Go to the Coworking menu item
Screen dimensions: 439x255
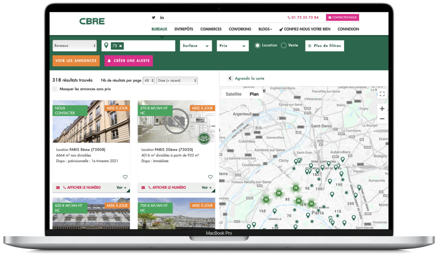pos(240,29)
